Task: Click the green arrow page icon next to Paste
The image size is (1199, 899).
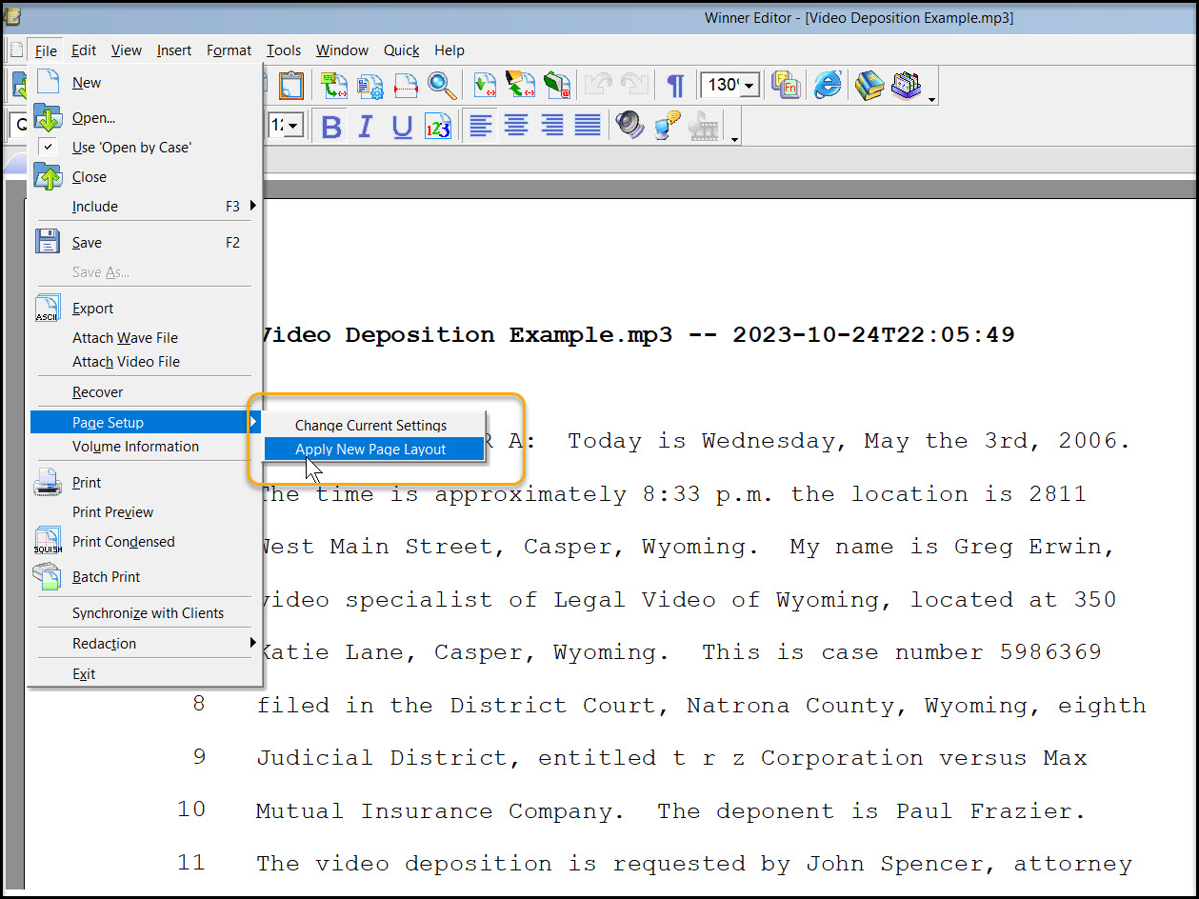Action: coord(333,85)
